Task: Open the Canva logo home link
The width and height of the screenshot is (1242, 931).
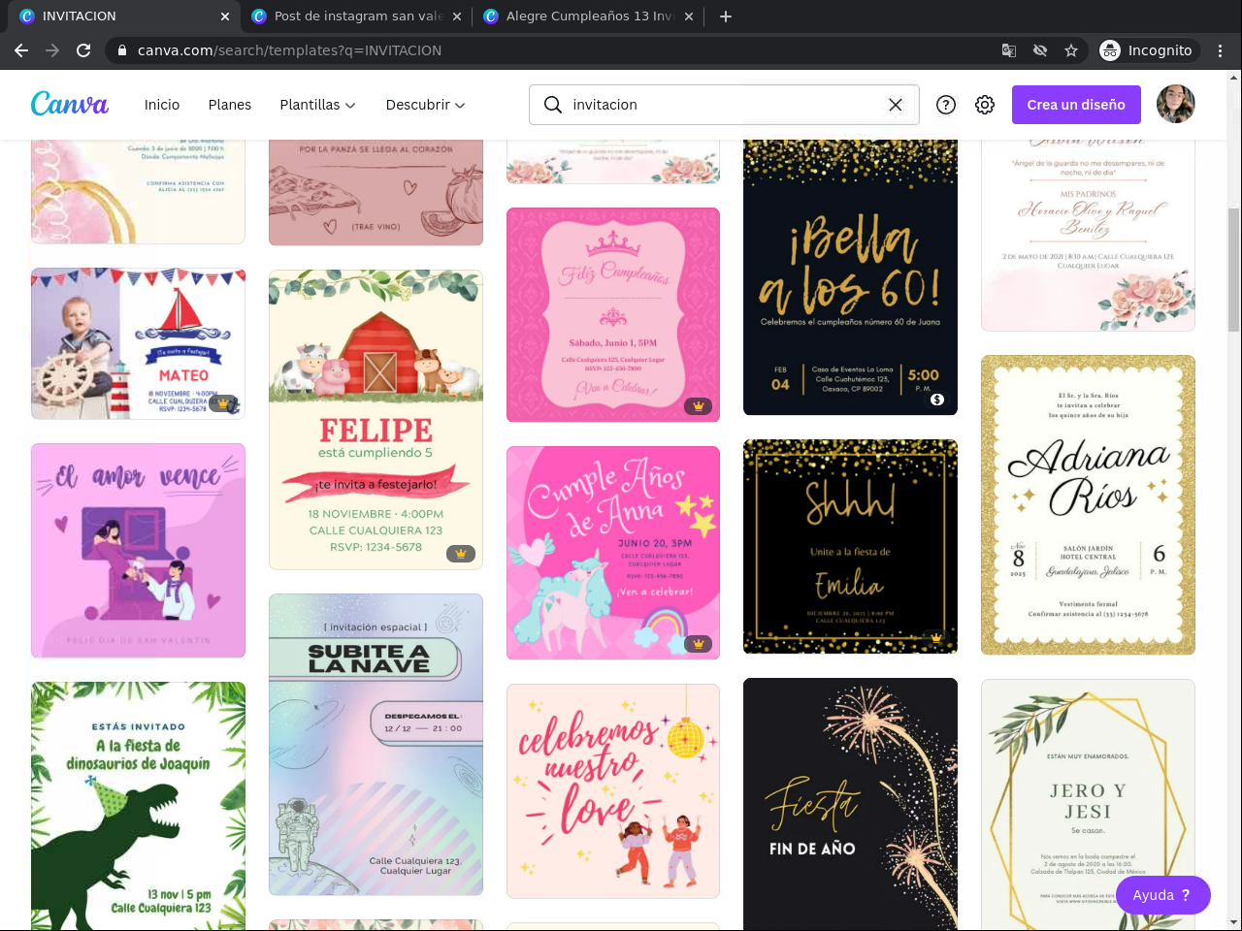Action: pos(70,104)
